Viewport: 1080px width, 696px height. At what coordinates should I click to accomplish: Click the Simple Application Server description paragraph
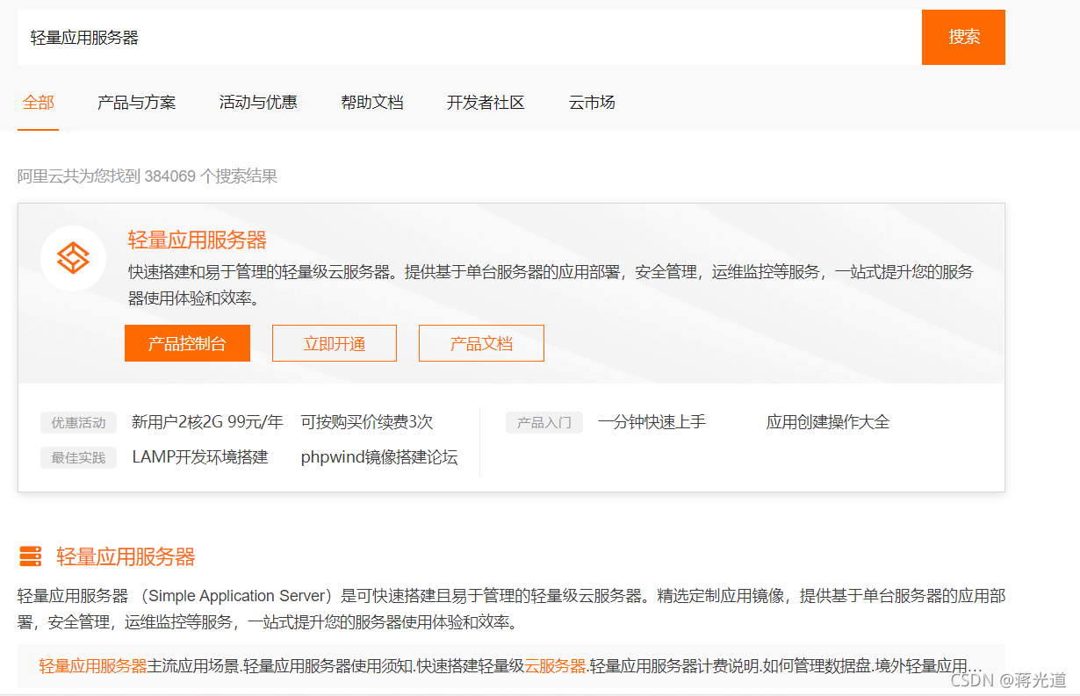(511, 610)
